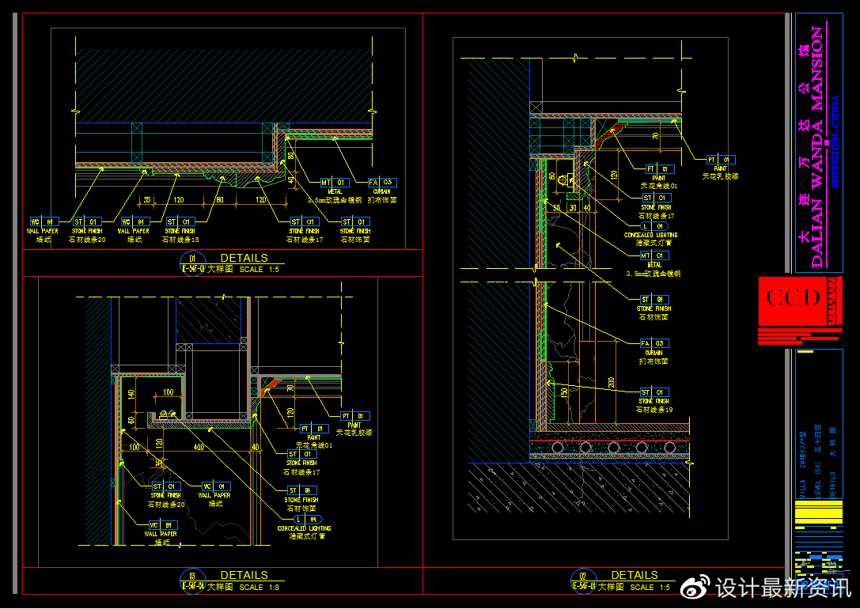Click the MT 01 metal tag in detail 01
This screenshot has height=609, width=860.
pos(335,183)
